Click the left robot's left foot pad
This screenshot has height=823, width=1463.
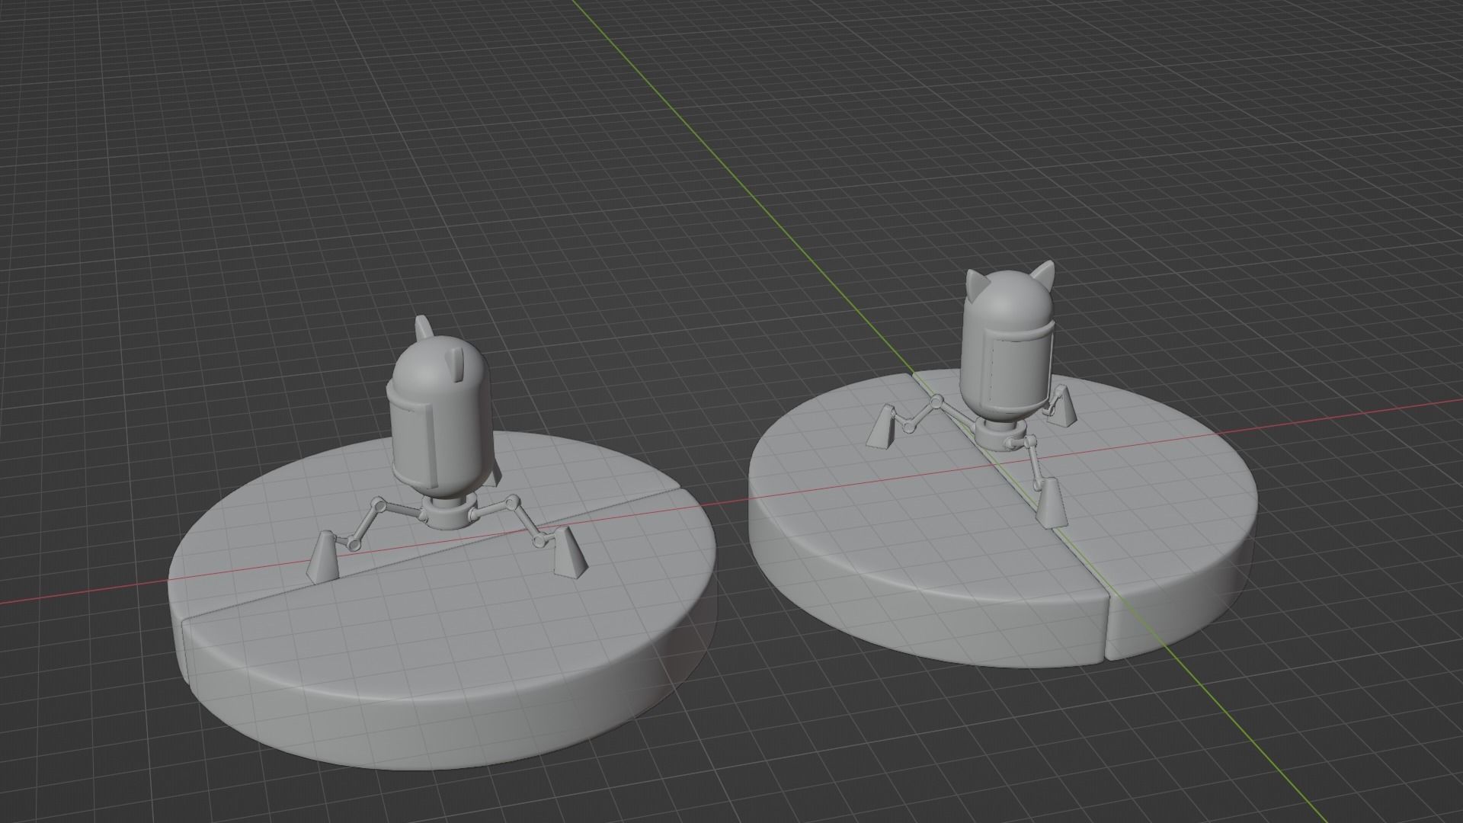[x=322, y=558]
